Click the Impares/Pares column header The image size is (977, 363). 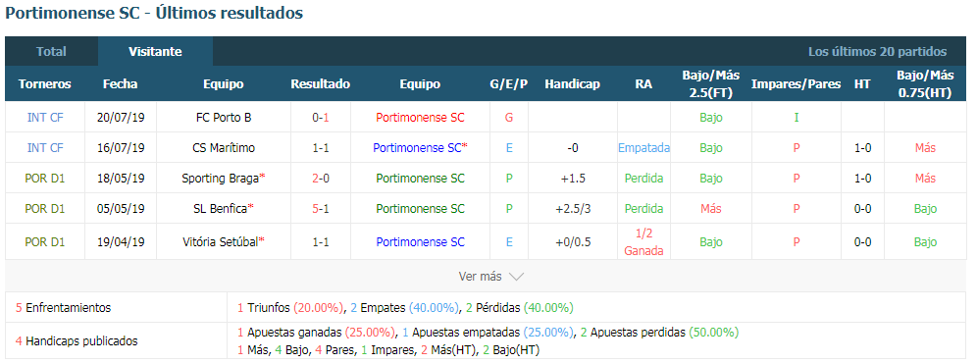coord(796,84)
